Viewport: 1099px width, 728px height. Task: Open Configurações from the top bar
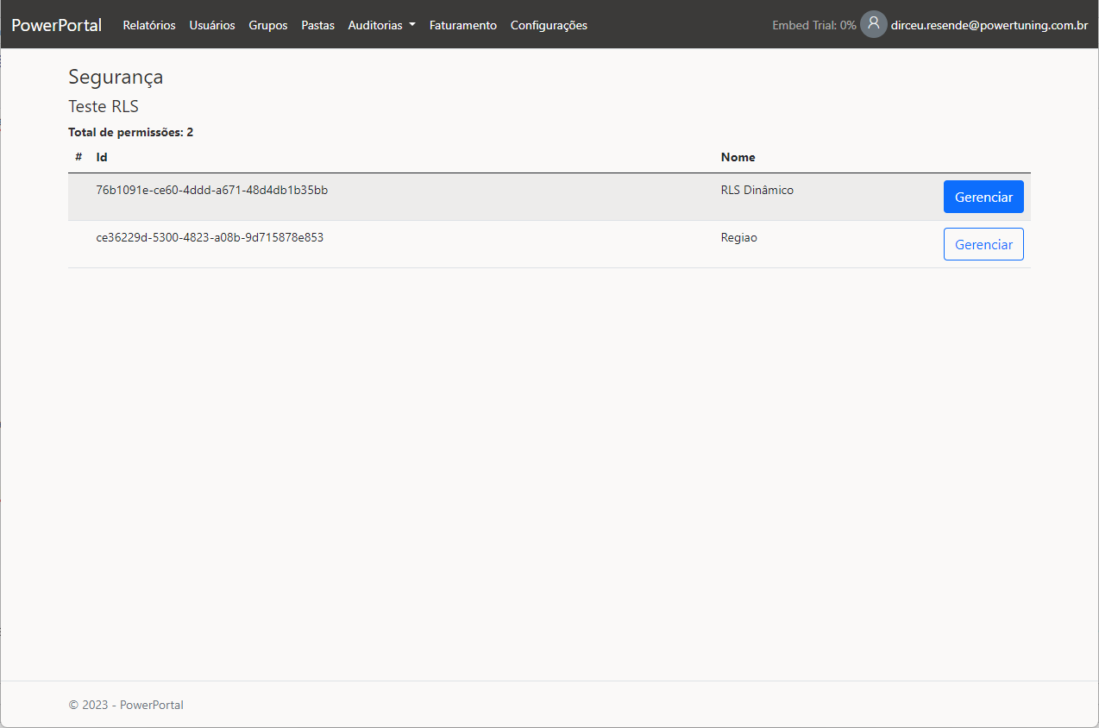coord(549,25)
